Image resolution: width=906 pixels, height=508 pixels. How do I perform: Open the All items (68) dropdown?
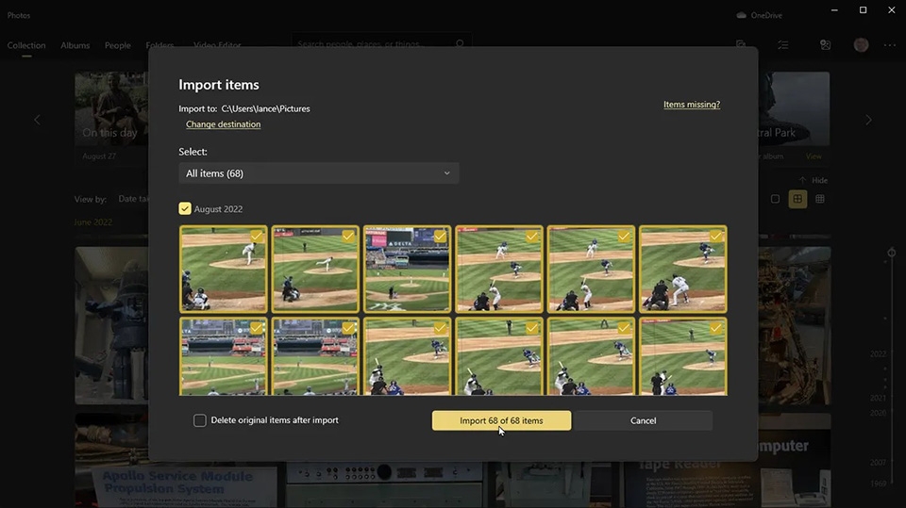[x=318, y=173]
